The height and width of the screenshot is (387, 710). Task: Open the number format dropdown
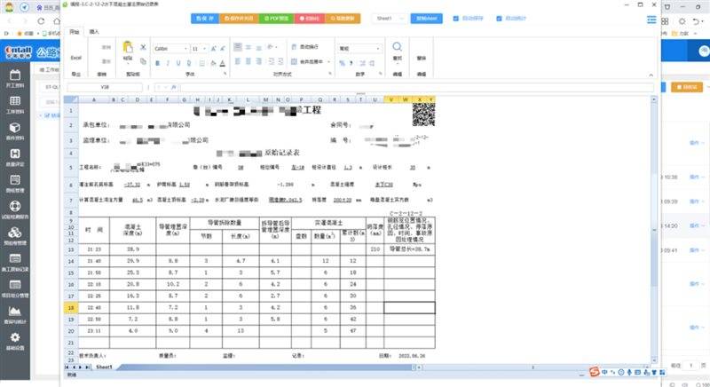(359, 49)
